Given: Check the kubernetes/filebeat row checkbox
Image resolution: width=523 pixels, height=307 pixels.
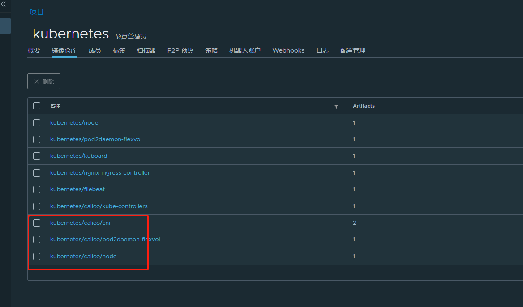Looking at the screenshot, I should point(37,189).
